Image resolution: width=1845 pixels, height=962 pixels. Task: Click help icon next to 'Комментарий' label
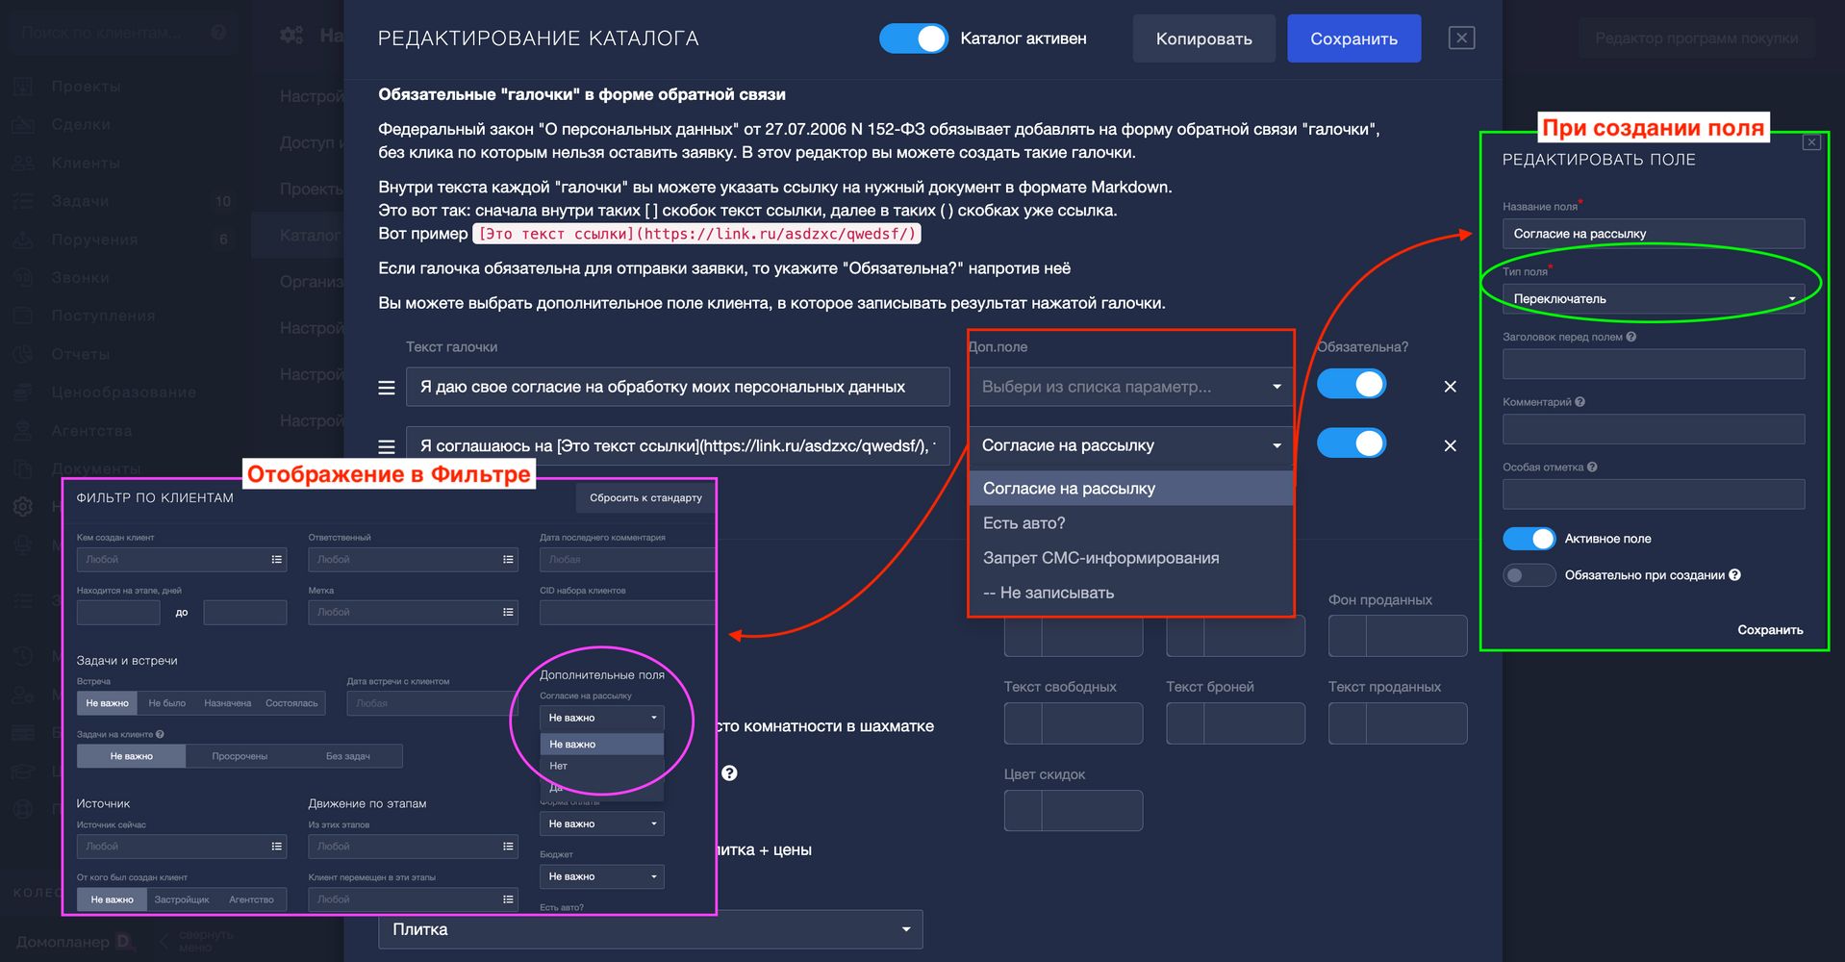point(1580,402)
